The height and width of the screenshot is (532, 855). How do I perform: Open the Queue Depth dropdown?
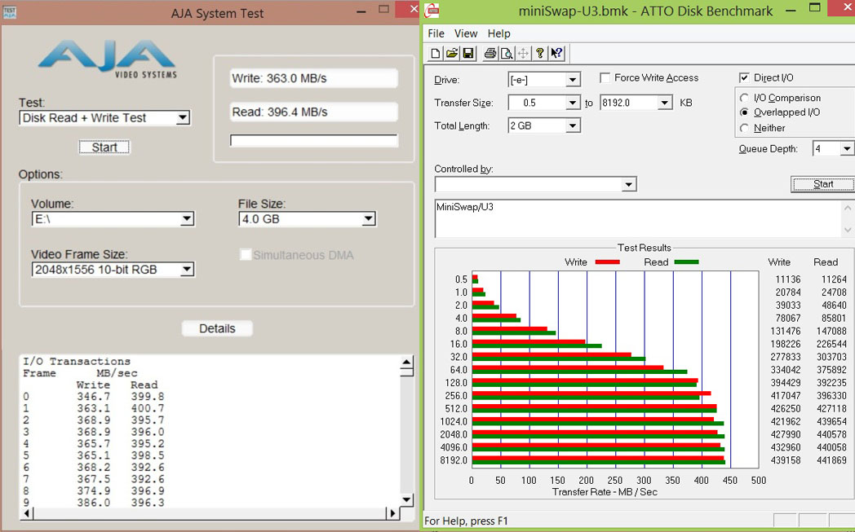point(846,148)
